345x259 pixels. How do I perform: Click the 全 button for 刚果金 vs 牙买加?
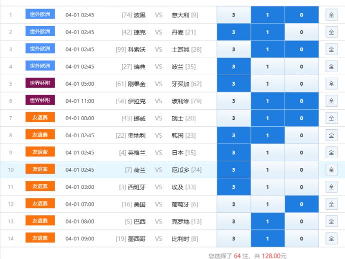tap(331, 84)
